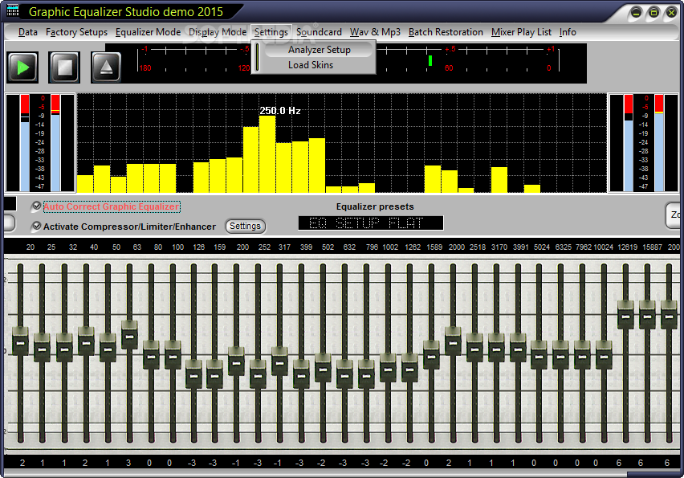Choose Analyzer Setup from Settings menu
The width and height of the screenshot is (684, 478).
(319, 50)
